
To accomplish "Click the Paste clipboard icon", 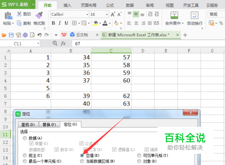I will pos(9,15).
